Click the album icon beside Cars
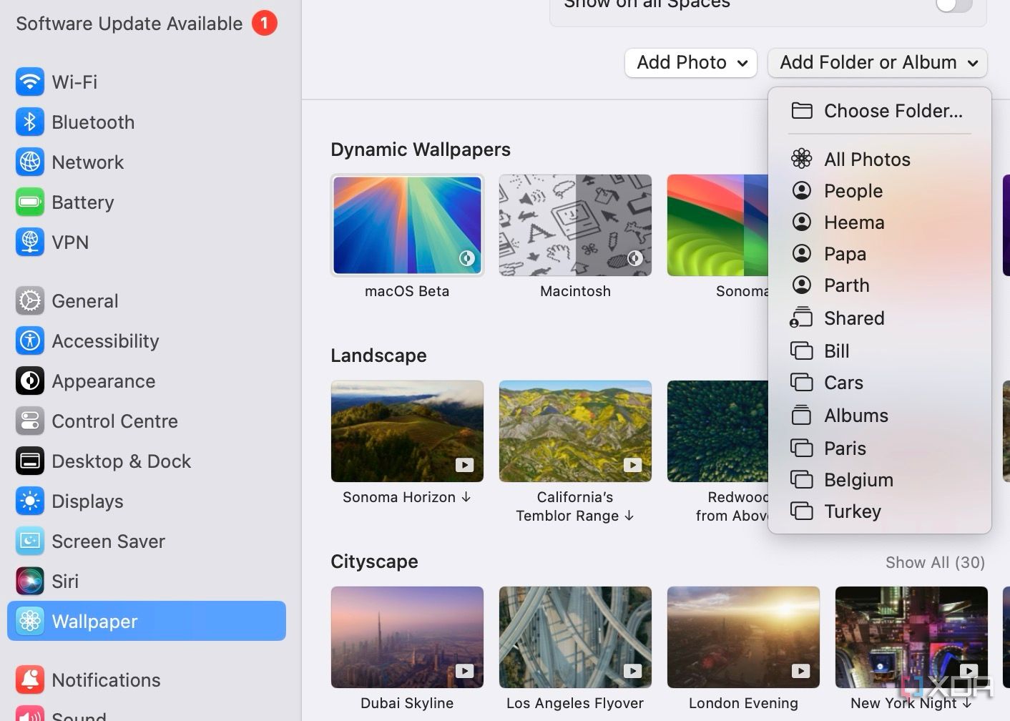1010x721 pixels. pyautogui.click(x=802, y=383)
